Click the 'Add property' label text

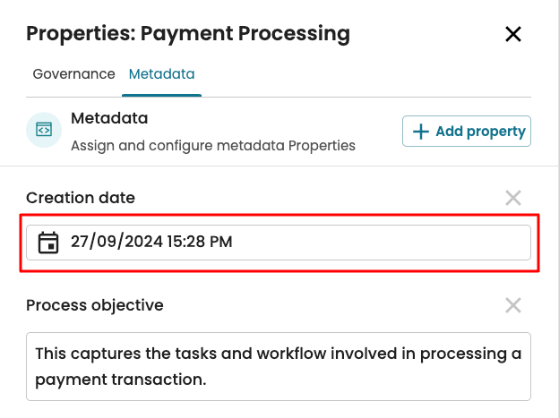[x=480, y=132]
